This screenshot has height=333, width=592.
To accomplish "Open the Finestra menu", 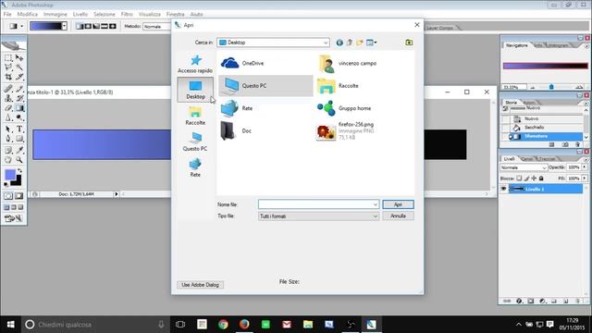I will click(175, 14).
